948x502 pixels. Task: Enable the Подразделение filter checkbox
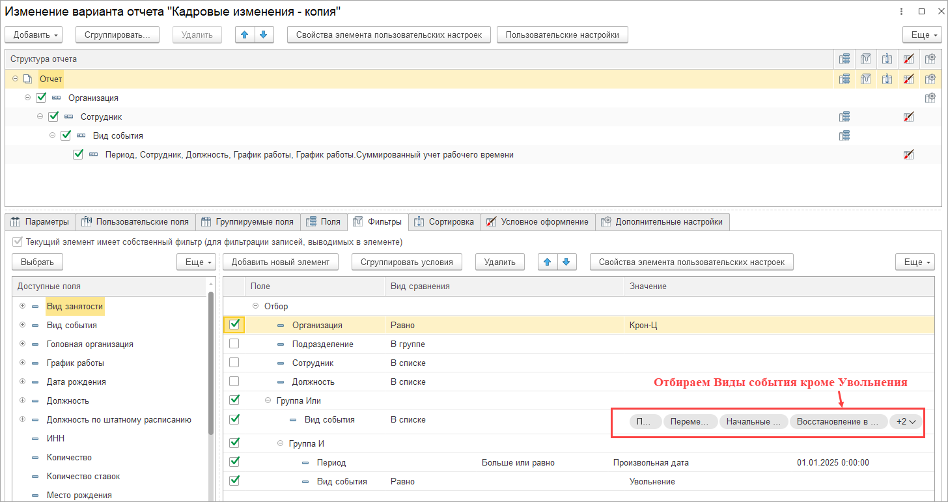click(234, 344)
